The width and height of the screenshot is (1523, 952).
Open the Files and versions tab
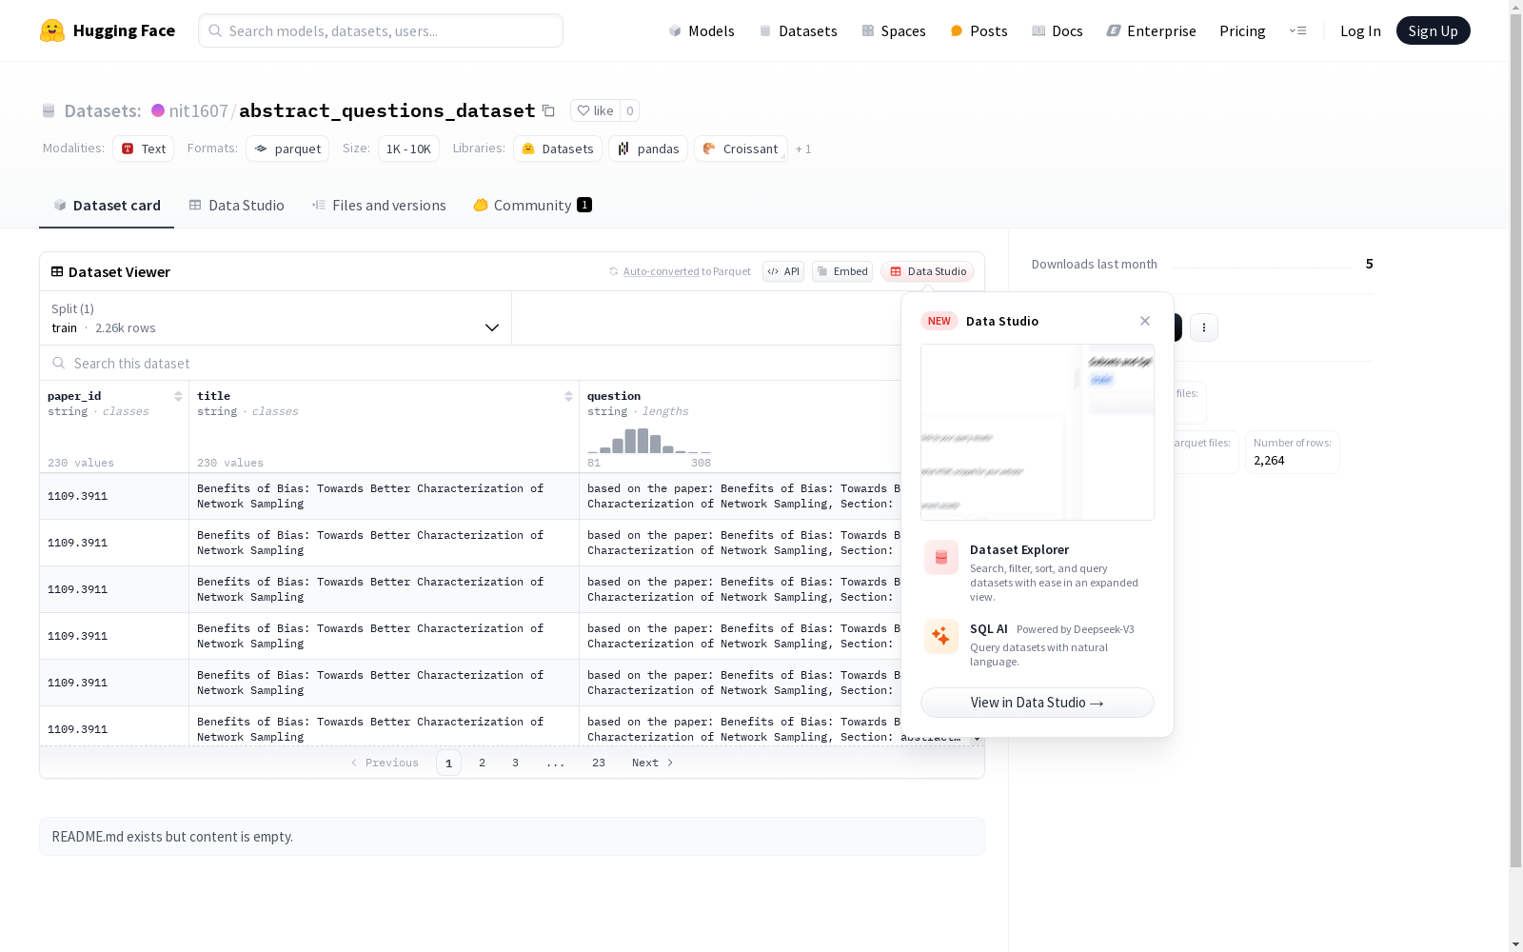tap(379, 205)
